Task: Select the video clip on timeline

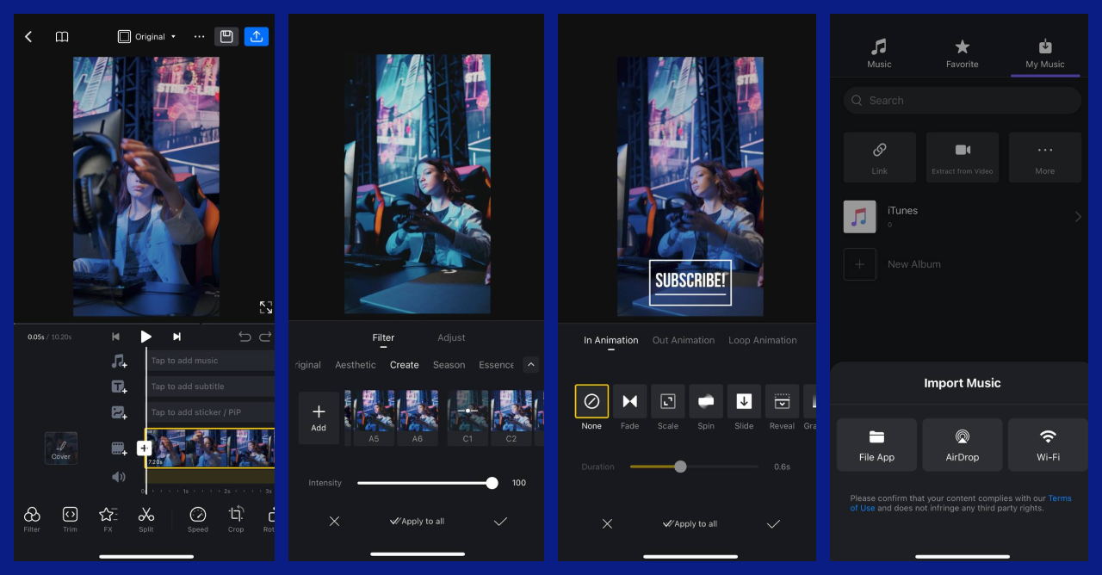Action: [x=212, y=448]
